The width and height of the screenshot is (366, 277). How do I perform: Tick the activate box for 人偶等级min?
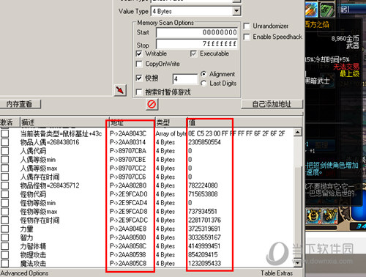pyautogui.click(x=5, y=160)
